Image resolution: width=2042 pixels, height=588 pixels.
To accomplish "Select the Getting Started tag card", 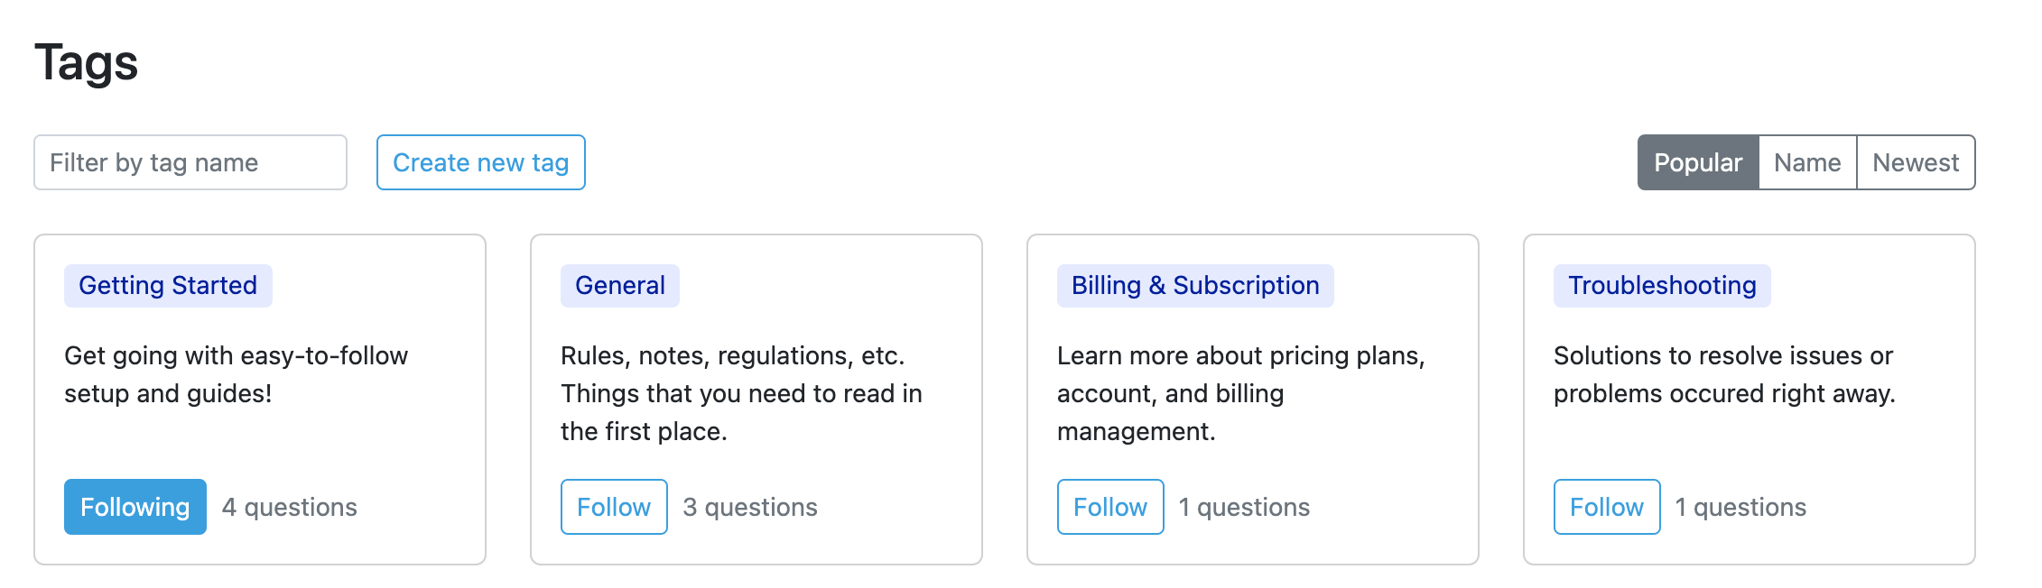I will pyautogui.click(x=260, y=397).
